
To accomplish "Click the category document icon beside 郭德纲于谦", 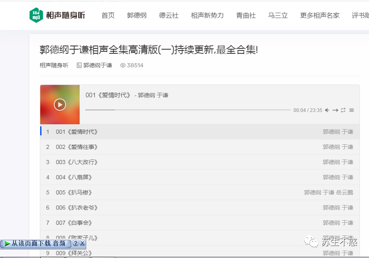I will [79, 65].
